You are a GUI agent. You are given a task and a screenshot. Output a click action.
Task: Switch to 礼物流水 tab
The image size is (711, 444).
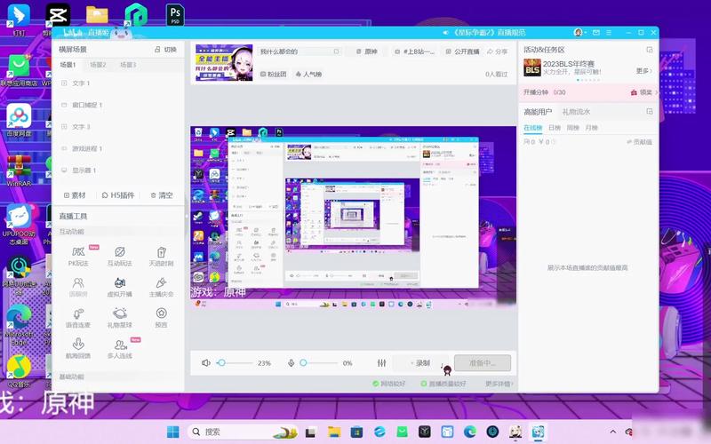pos(576,112)
